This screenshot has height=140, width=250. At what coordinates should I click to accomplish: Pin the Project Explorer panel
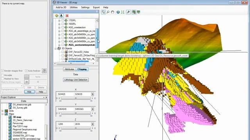click(44, 97)
